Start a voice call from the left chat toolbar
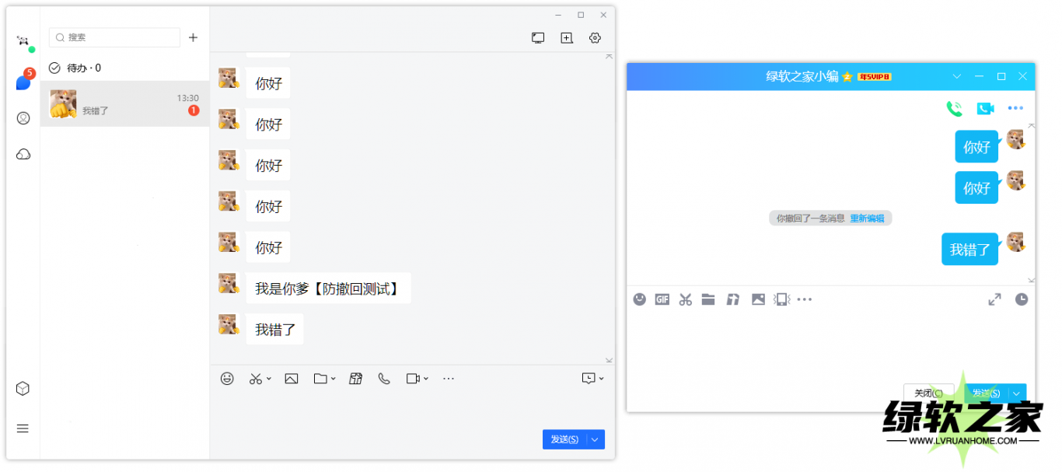The height and width of the screenshot is (472, 1062). [384, 379]
